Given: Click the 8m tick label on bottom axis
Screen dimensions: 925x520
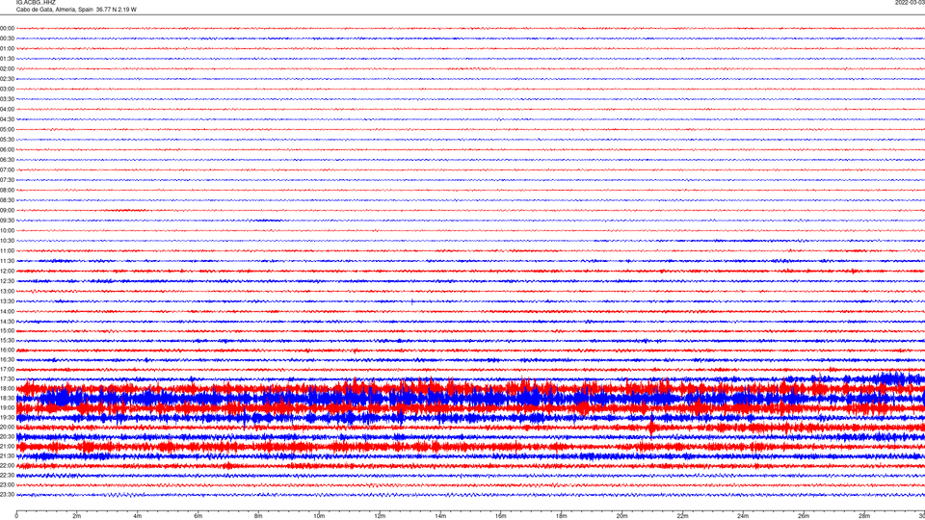Looking at the screenshot, I should [x=258, y=516].
